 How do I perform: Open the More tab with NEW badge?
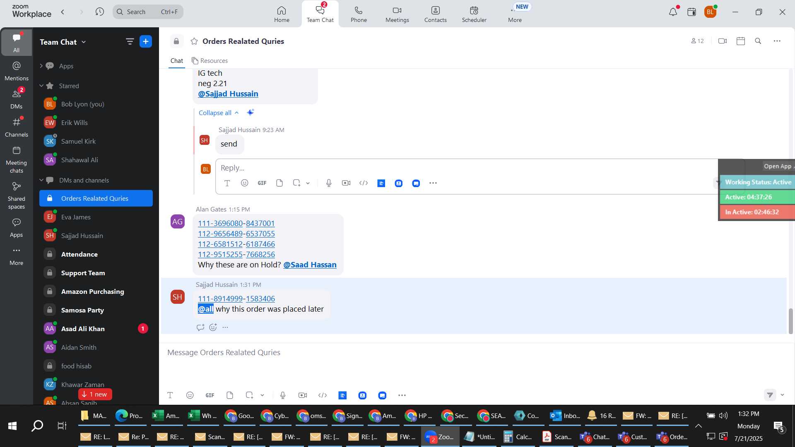point(516,14)
